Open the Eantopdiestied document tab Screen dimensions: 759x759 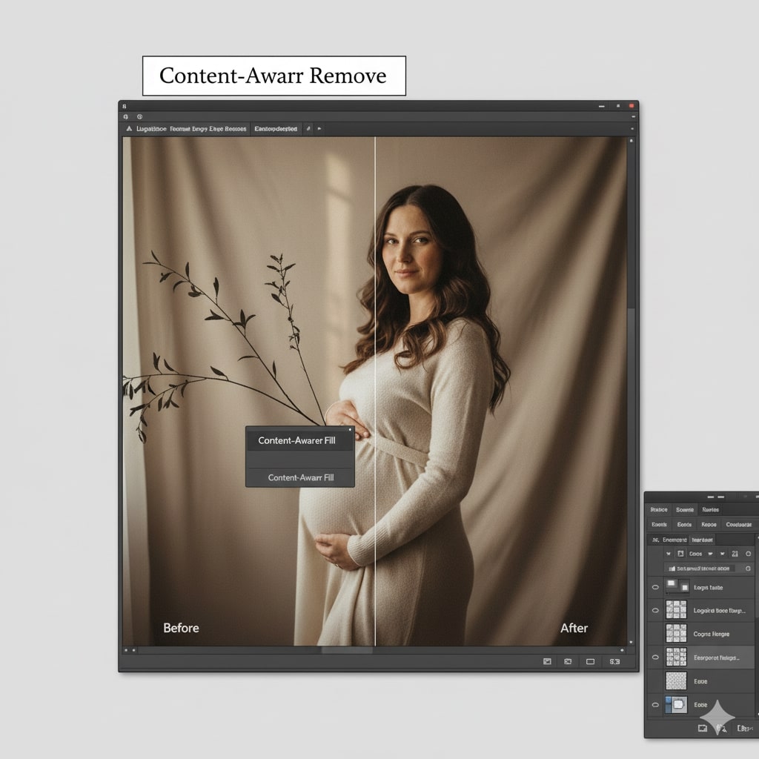click(276, 129)
